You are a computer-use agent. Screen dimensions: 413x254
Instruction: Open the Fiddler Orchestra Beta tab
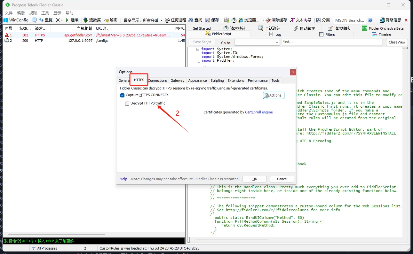383,28
